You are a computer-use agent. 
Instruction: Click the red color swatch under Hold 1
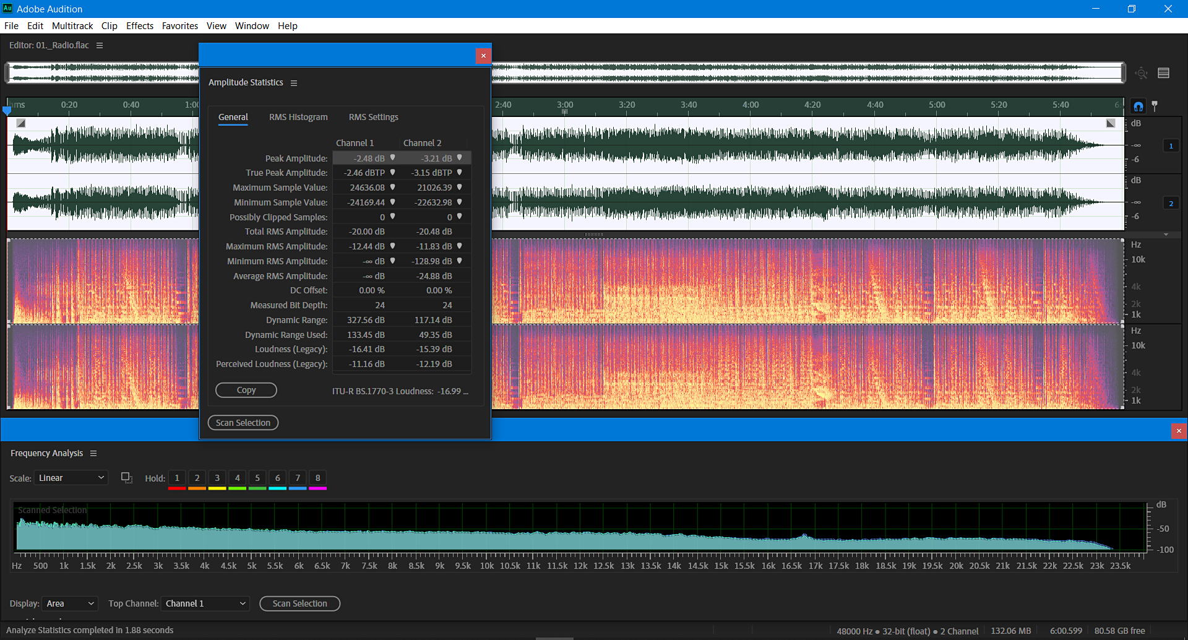tap(176, 488)
